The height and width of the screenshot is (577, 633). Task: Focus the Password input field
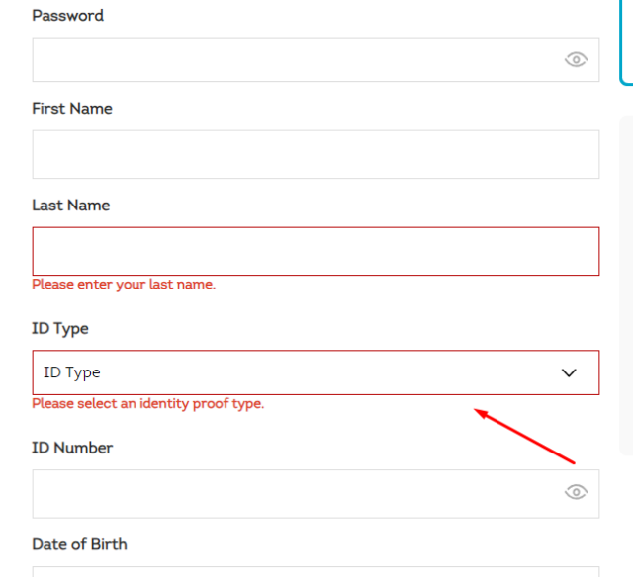click(316, 59)
